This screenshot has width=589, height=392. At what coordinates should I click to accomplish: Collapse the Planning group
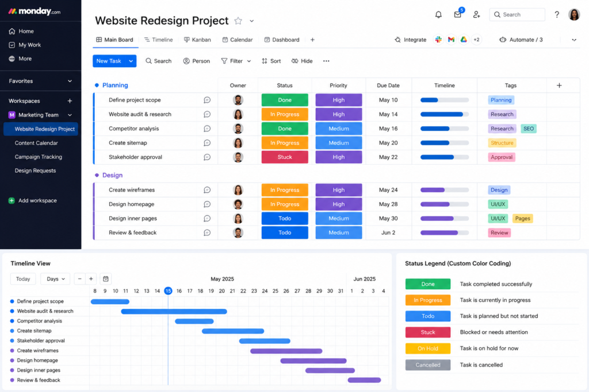97,86
